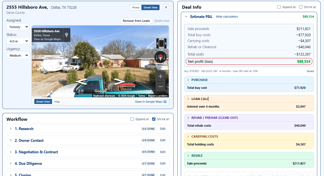Open the Status dropdown showing Active
Image resolution: width=324 pixels, height=176 pixels.
click(18, 41)
